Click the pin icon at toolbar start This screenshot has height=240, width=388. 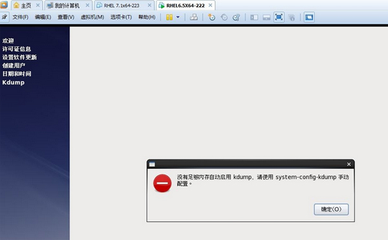point(5,17)
